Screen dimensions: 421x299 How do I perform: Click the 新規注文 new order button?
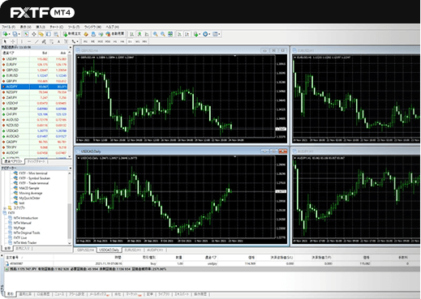pos(72,34)
